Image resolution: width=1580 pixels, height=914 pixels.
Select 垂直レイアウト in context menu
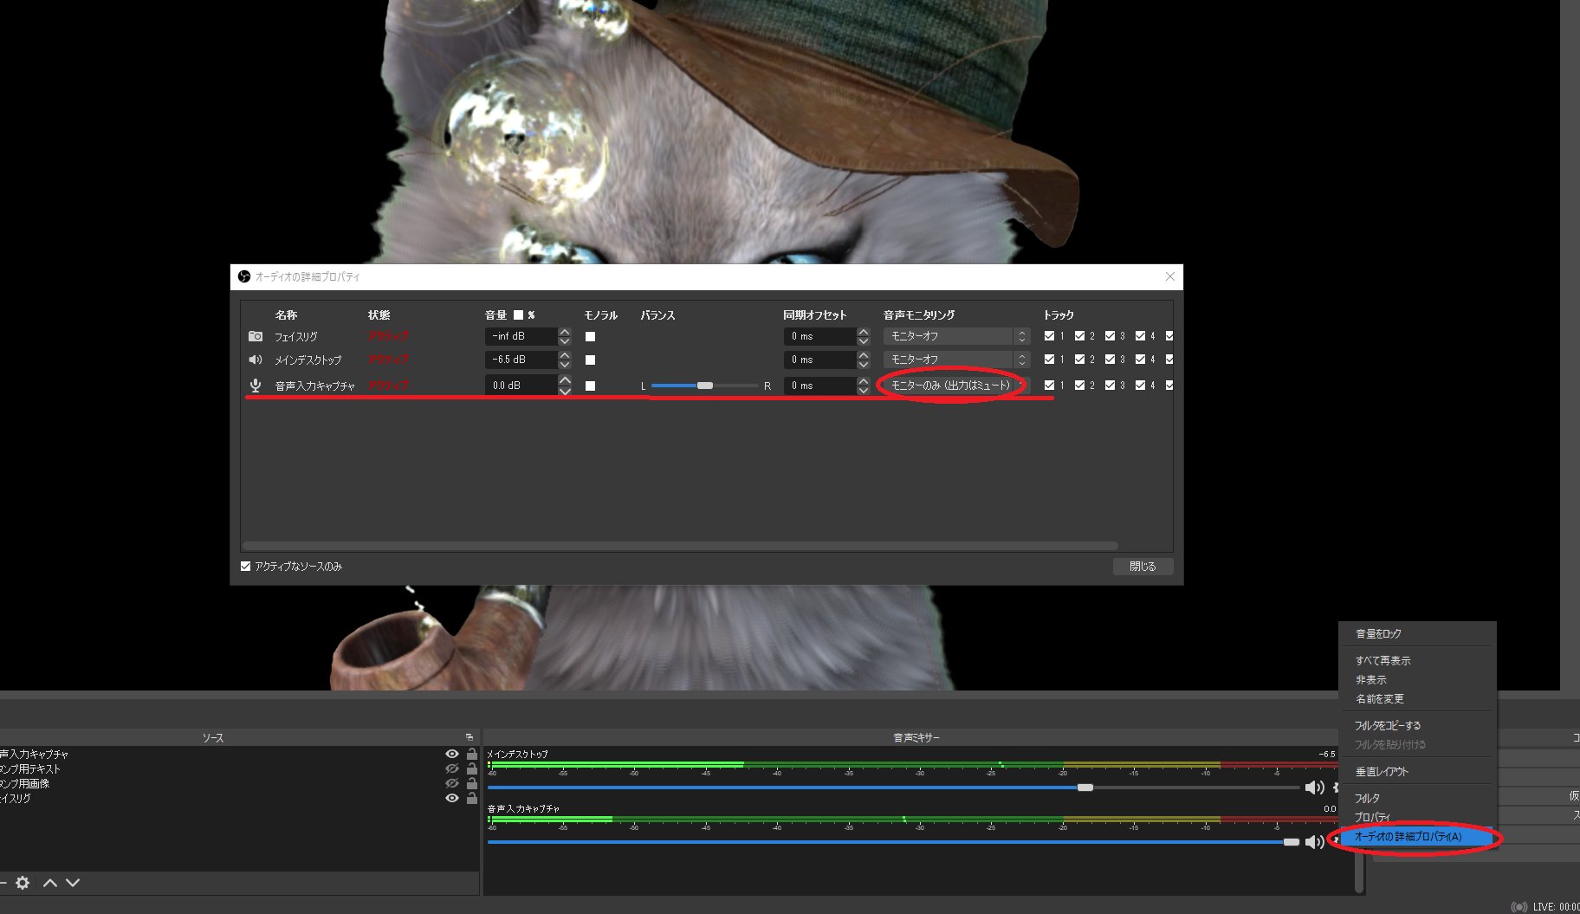click(1417, 772)
